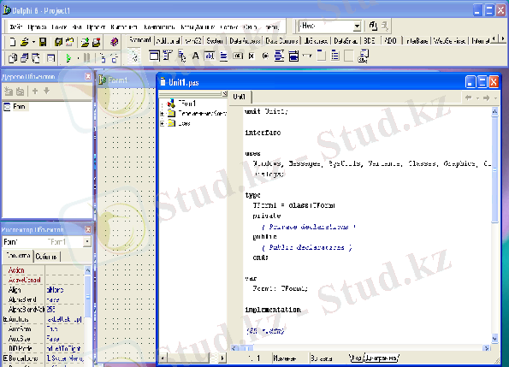Switch to the Win32 palette tab
This screenshot has width=509, height=367.
pyautogui.click(x=192, y=41)
